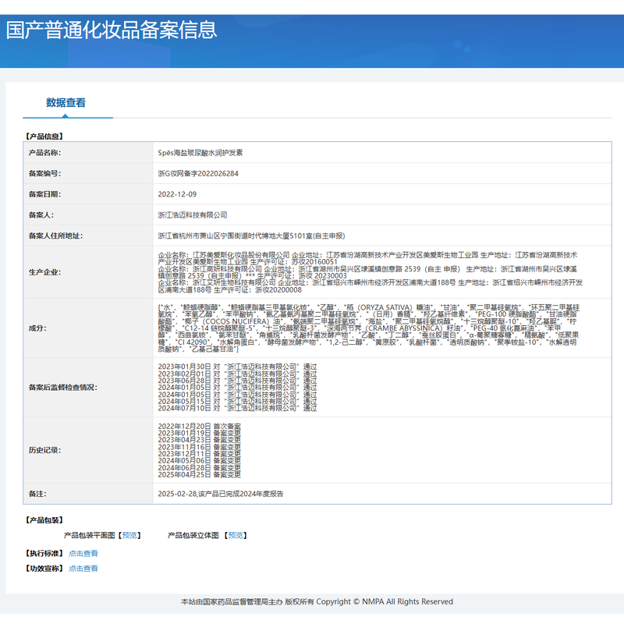624x624 pixels.
Task: Click the filing date 2022-12-09
Action: point(177,194)
